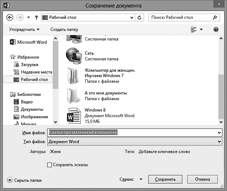Click the search field Поиск: Рабочий стол
Viewport: 227px width, 191px height.
point(180,17)
